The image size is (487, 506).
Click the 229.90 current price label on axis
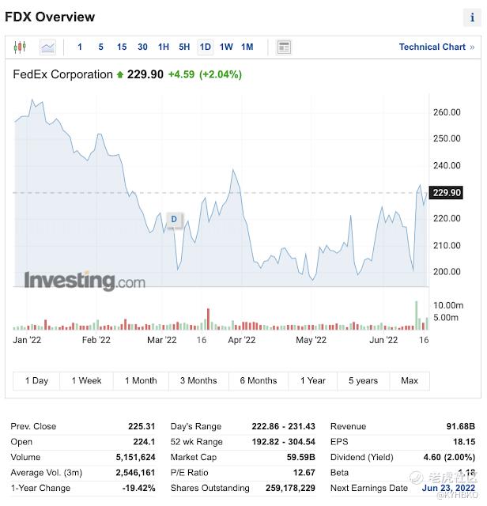click(447, 193)
